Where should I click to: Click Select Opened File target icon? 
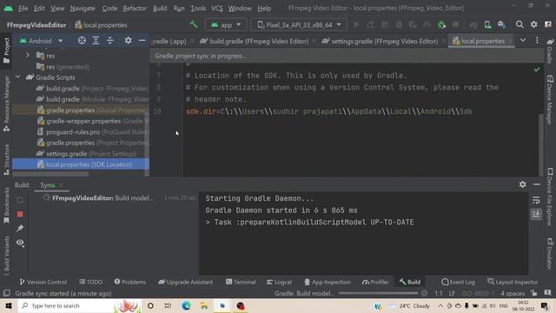(x=82, y=41)
